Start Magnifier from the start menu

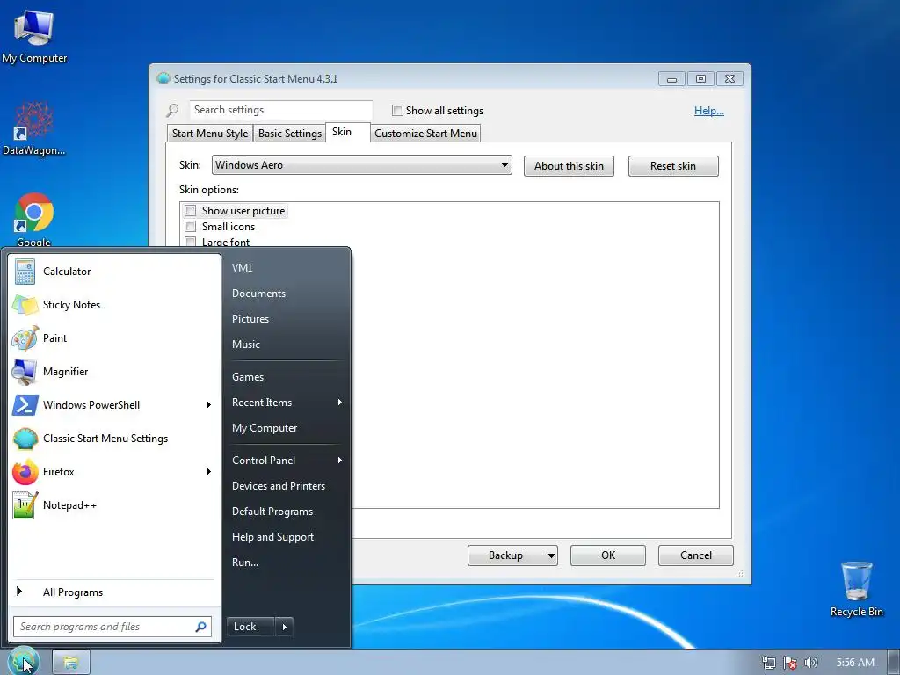(113, 372)
